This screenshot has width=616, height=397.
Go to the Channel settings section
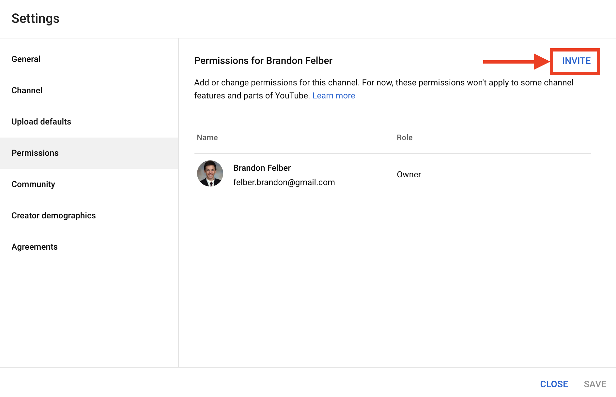89,90
